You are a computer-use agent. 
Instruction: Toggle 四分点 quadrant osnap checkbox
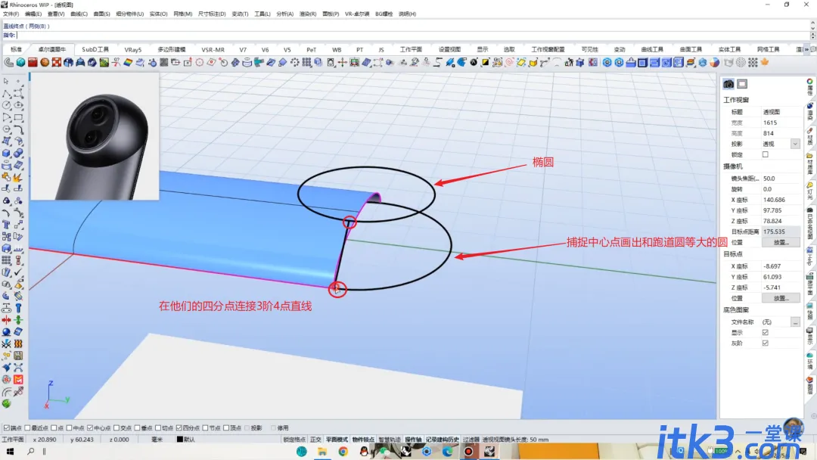[179, 427]
